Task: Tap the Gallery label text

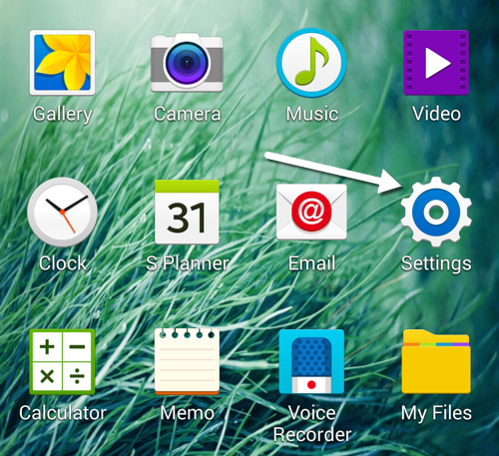Action: [63, 115]
